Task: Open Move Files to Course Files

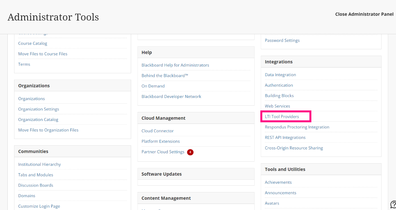Action: click(43, 54)
